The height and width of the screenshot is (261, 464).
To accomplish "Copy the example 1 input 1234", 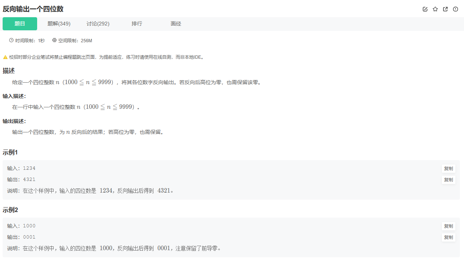I will [x=448, y=169].
